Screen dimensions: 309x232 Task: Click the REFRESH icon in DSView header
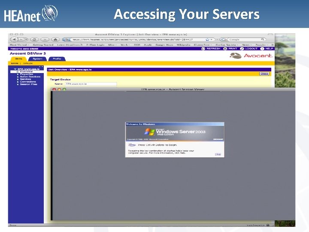(x=203, y=49)
